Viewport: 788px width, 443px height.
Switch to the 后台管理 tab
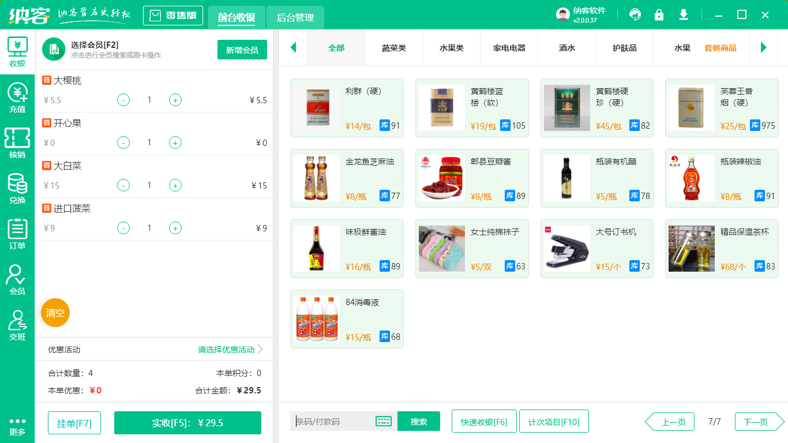click(294, 18)
